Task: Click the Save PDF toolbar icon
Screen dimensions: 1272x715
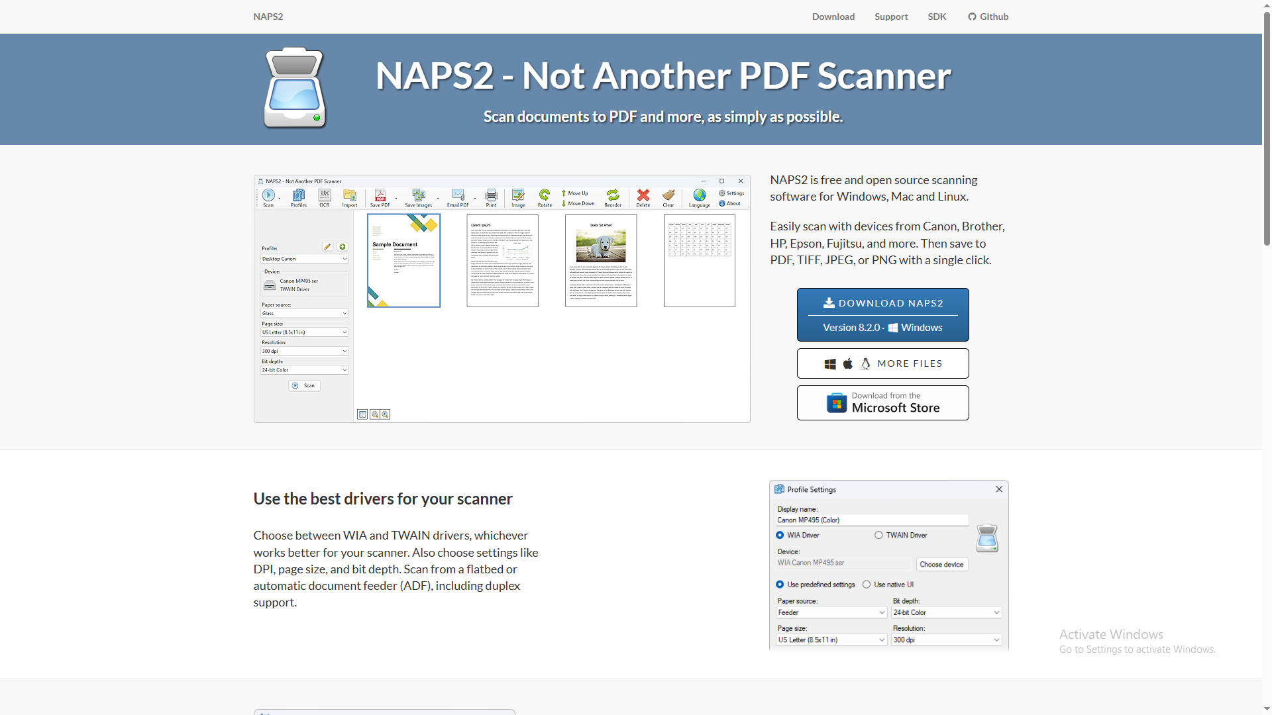Action: 380,195
